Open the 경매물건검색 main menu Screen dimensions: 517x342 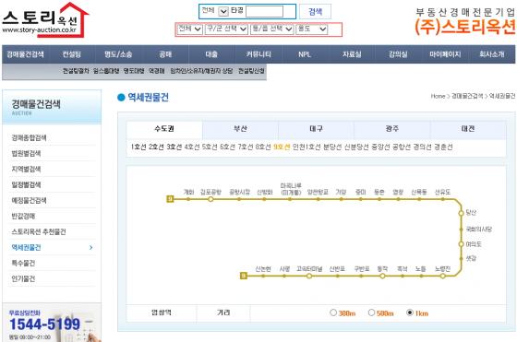point(26,54)
